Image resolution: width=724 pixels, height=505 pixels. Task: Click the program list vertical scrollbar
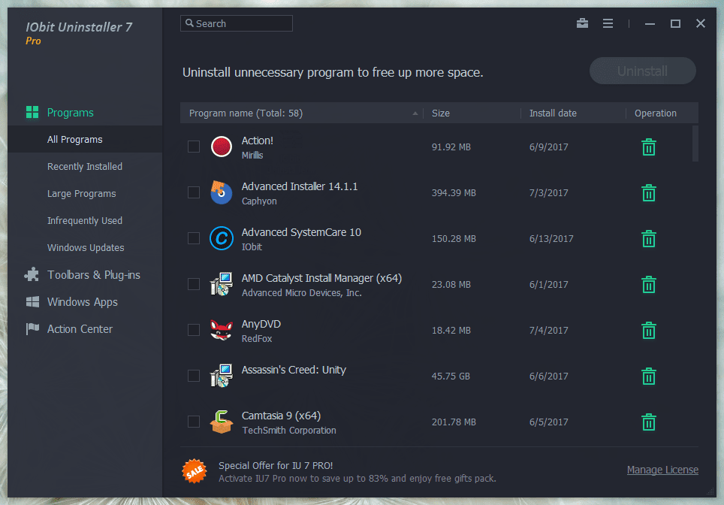point(695,144)
